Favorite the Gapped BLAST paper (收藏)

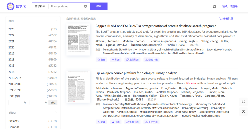[x=102, y=60]
